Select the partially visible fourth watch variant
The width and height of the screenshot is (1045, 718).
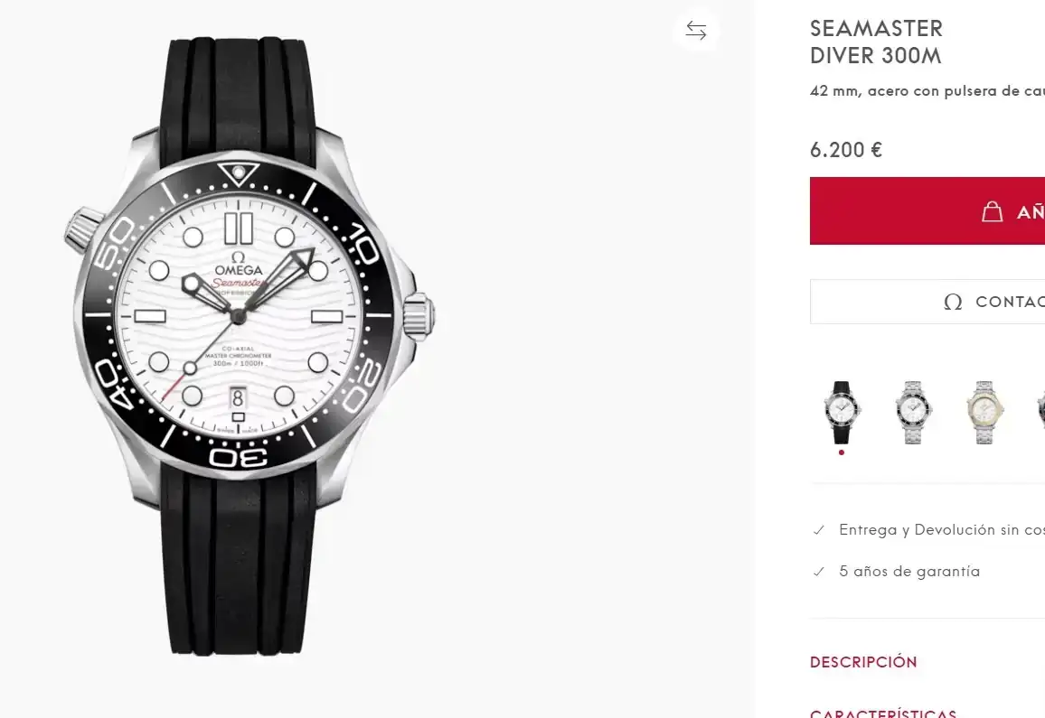tap(1040, 412)
